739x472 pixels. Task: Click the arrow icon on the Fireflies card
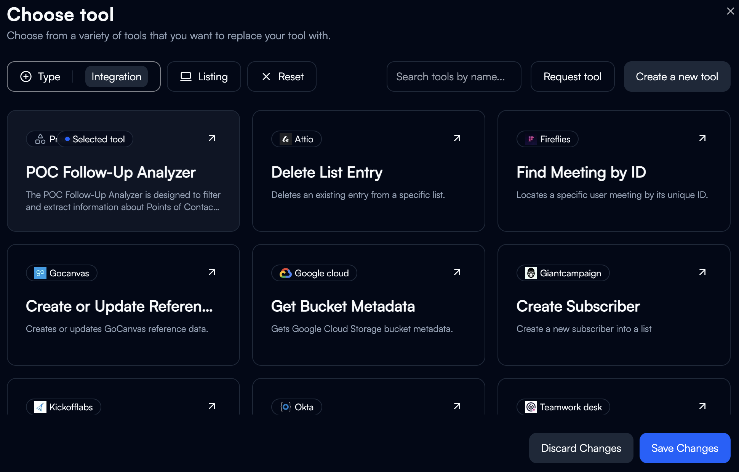(702, 139)
